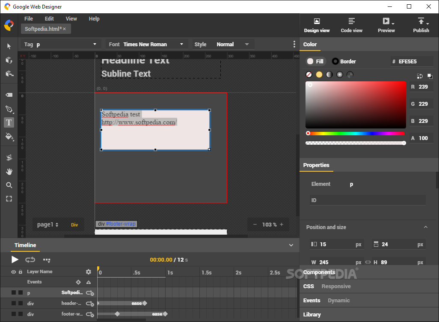Open the Font dropdown showing Times New Roman
This screenshot has height=322, width=439.
tap(146, 44)
